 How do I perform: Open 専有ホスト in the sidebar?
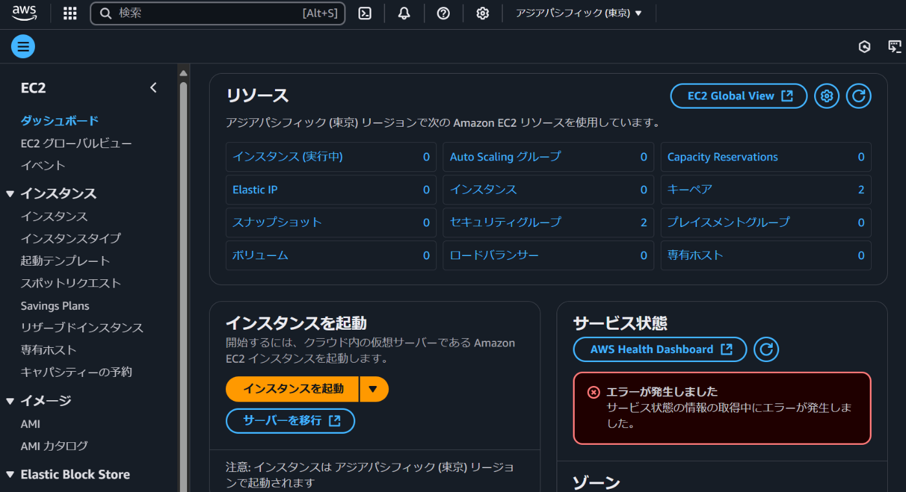(49, 350)
